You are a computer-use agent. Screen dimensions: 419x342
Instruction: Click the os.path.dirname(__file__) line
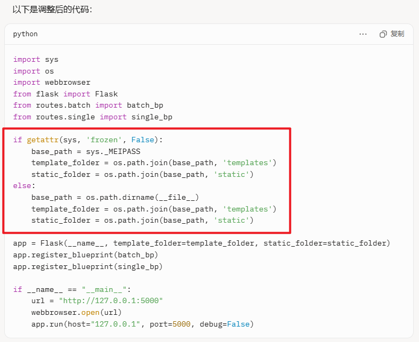[x=115, y=197]
